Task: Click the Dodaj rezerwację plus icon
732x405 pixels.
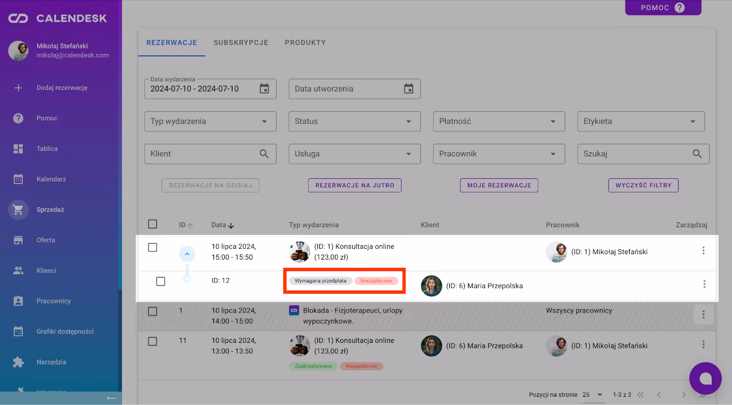Action: pos(18,88)
